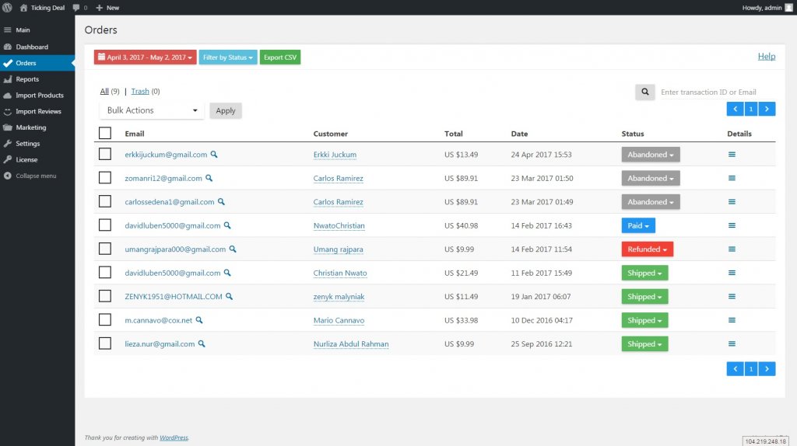This screenshot has height=446, width=797.
Task: Select checkbox for lieza.nur@gmail.com order
Action: (105, 343)
